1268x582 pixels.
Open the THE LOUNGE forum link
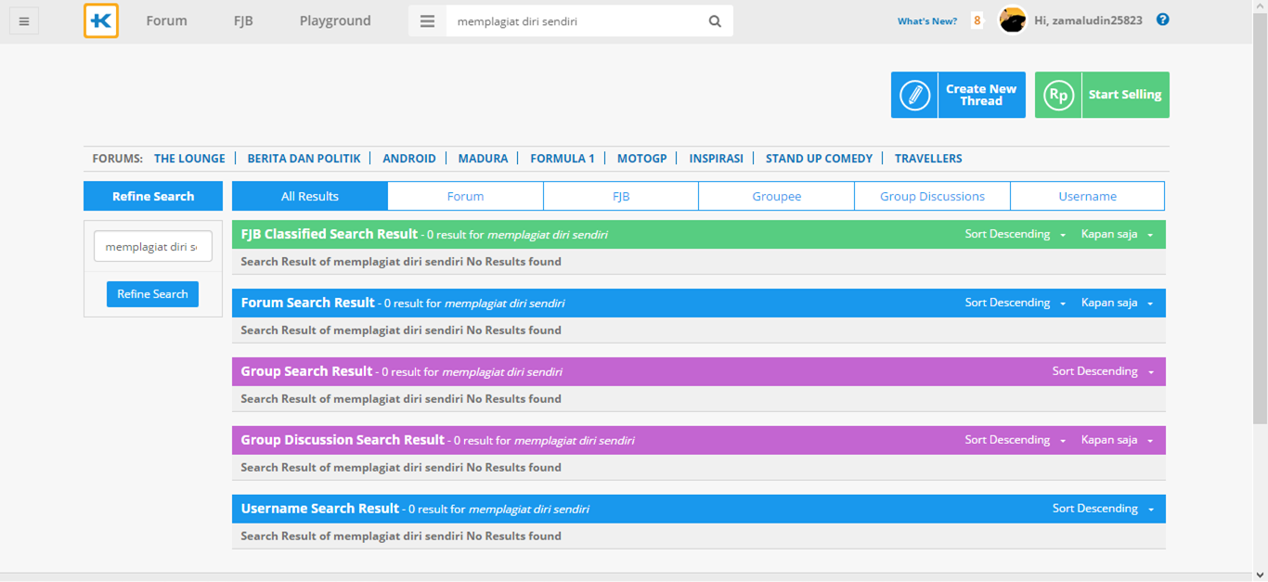189,158
